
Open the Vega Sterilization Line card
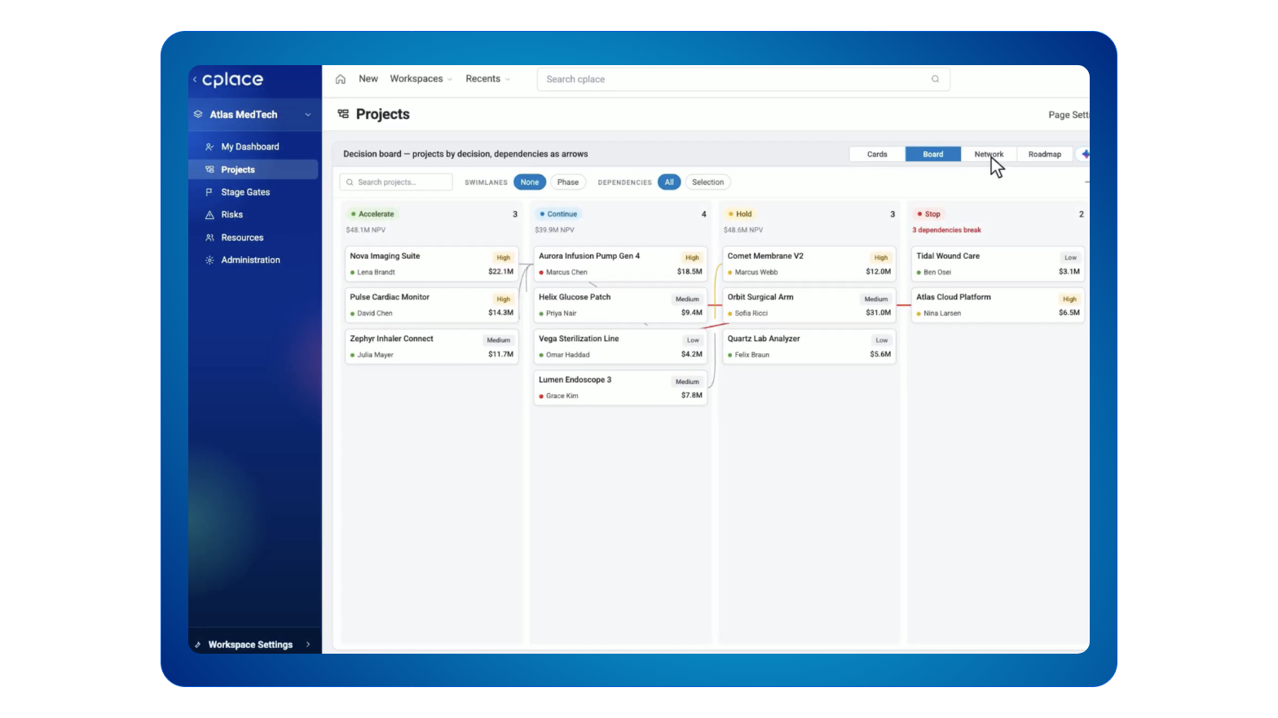coord(620,347)
